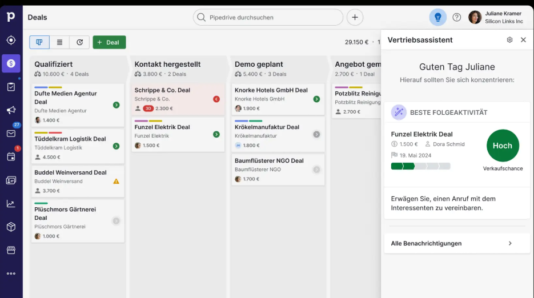Open Products box icon in sidebar

coord(11,227)
